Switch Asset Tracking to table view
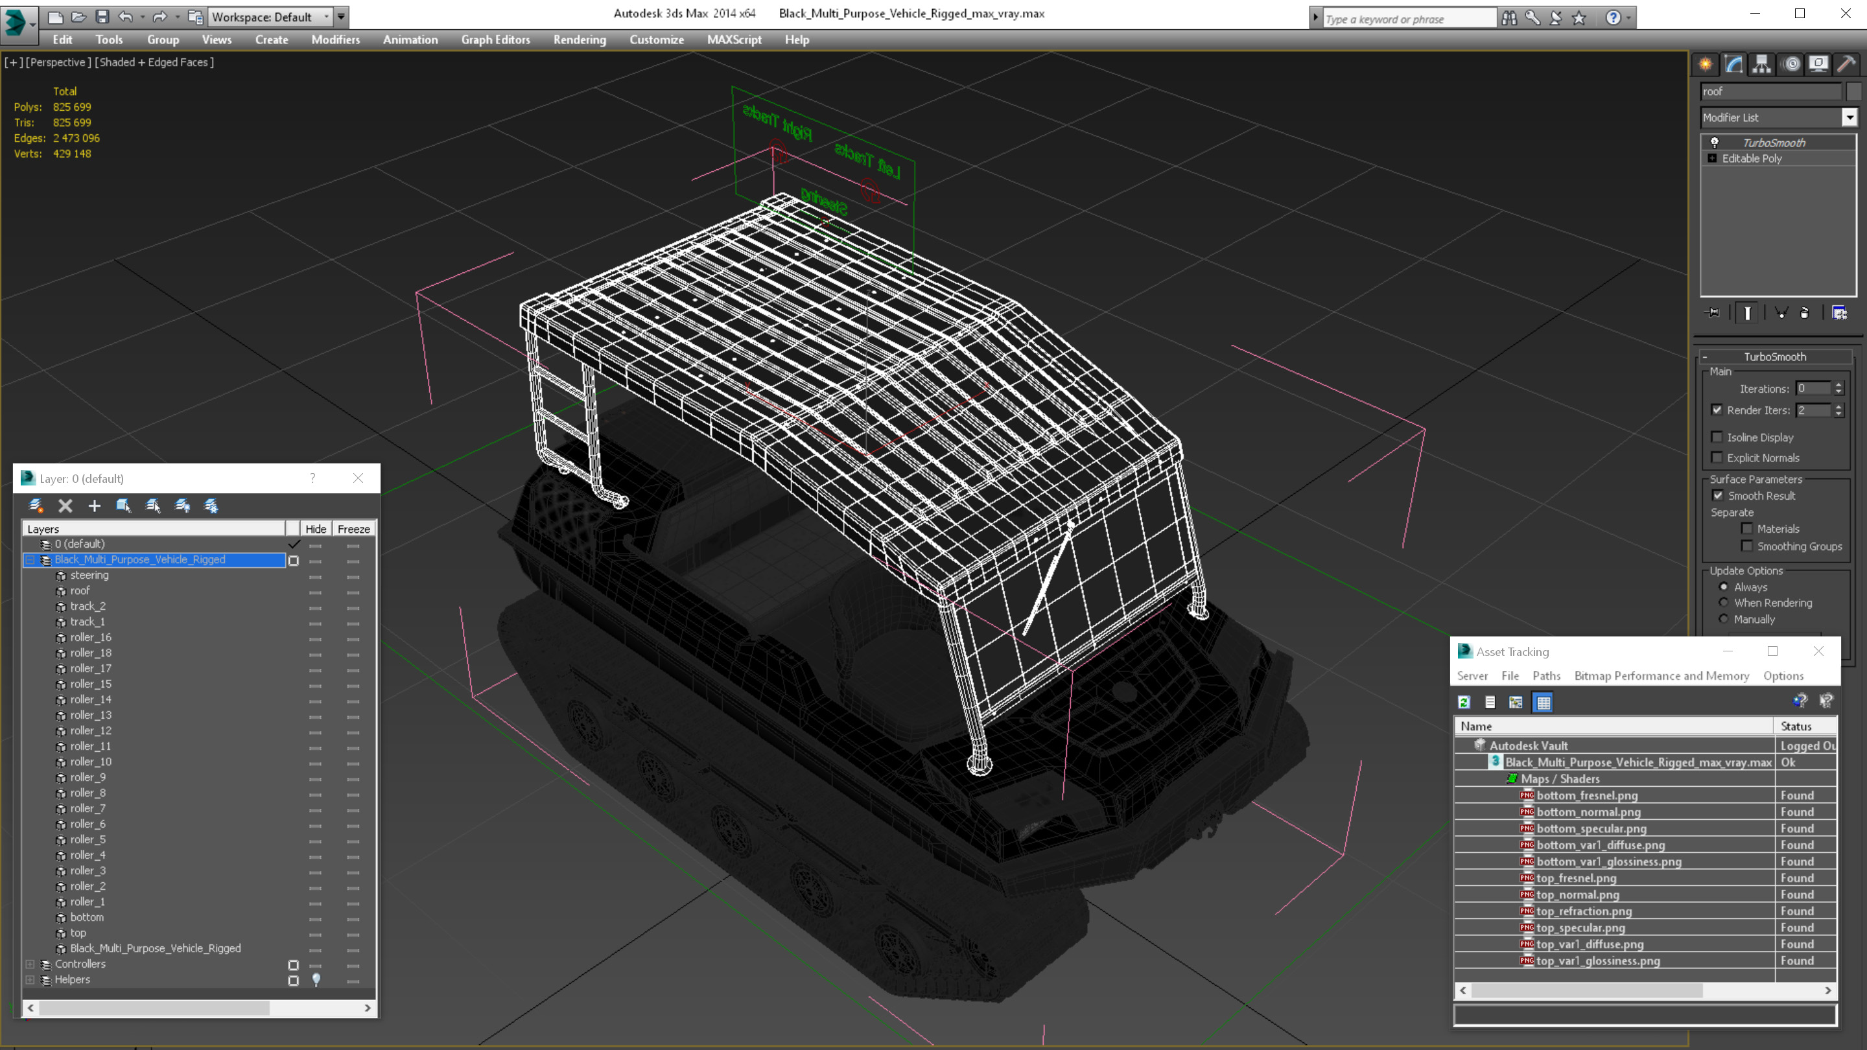1867x1050 pixels. 1543,702
